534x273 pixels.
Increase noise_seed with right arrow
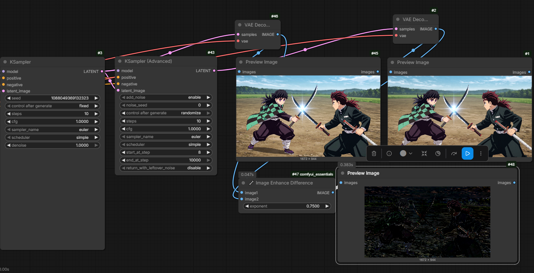click(208, 105)
